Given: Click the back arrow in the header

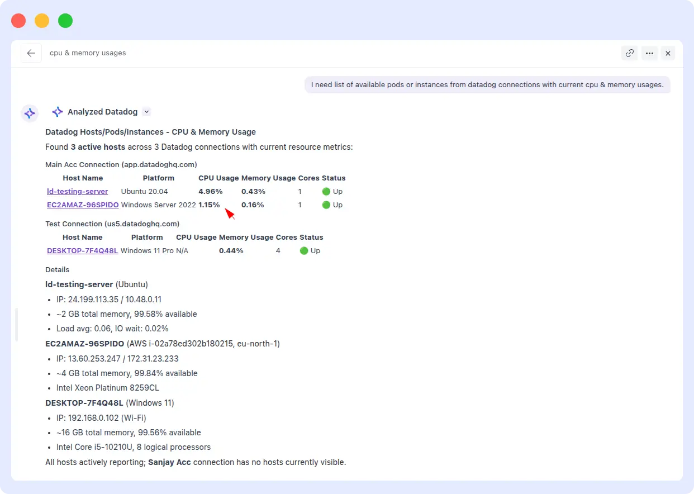Looking at the screenshot, I should tap(31, 53).
